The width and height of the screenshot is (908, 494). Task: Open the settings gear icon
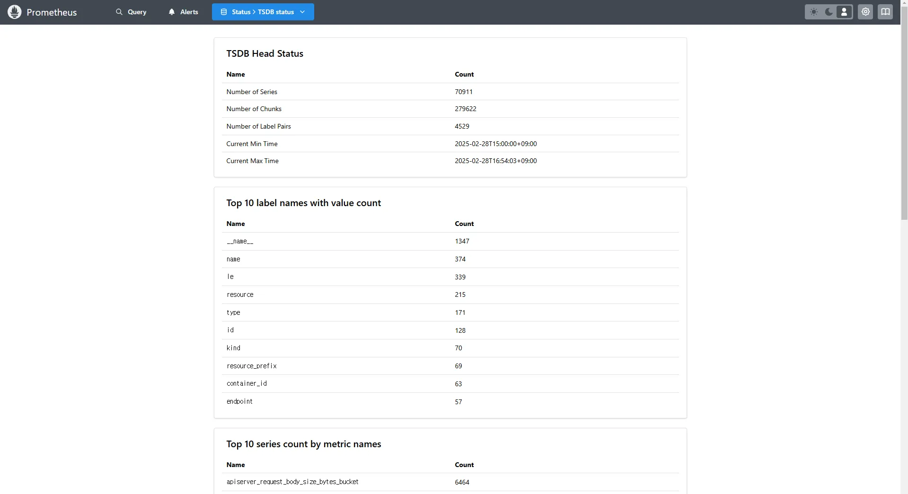point(865,12)
